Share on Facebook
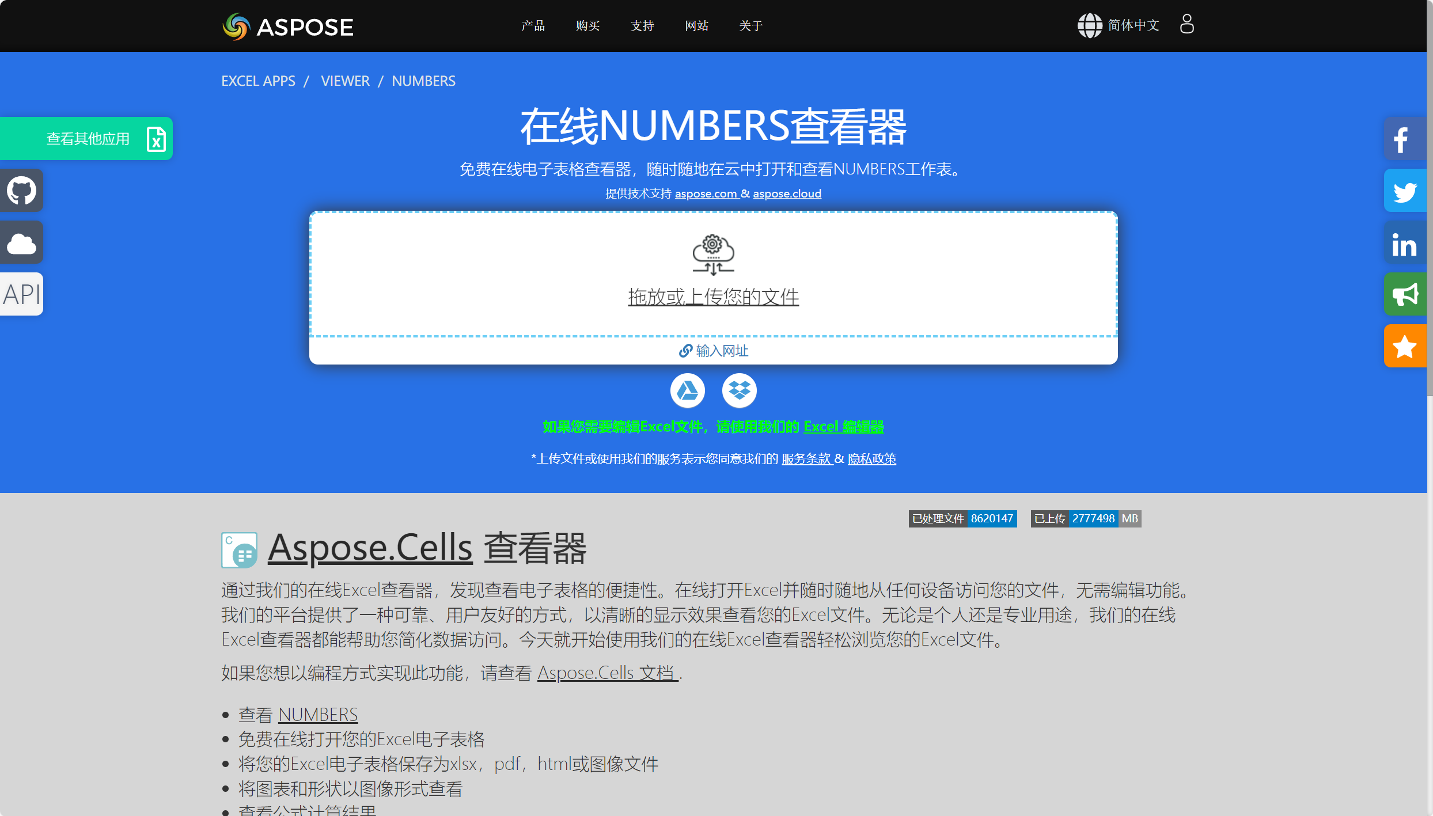1433x816 pixels. coord(1405,139)
